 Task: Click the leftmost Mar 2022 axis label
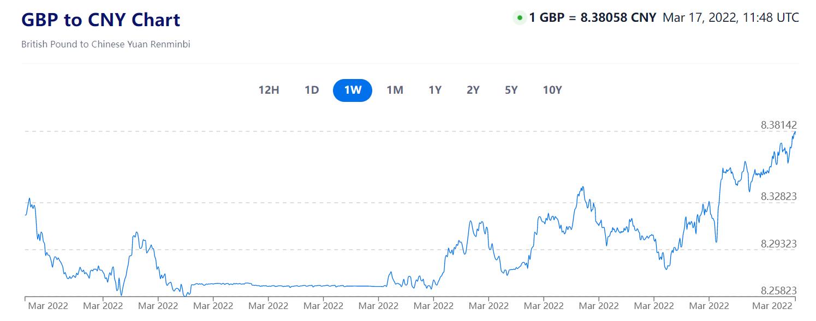pos(47,306)
